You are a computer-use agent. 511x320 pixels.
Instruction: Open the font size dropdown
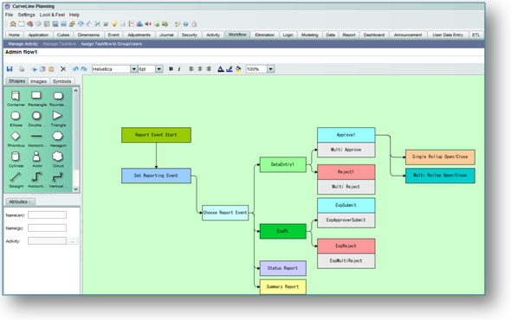click(158, 69)
